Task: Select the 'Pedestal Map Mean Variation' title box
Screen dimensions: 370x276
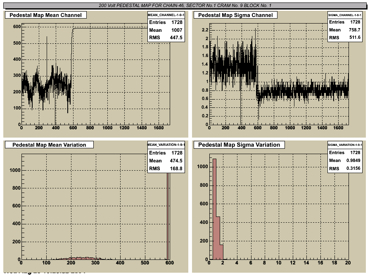Action: coord(49,145)
